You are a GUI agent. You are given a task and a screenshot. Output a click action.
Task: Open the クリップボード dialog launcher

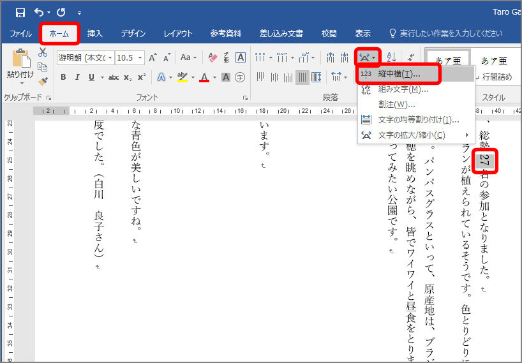coord(49,98)
